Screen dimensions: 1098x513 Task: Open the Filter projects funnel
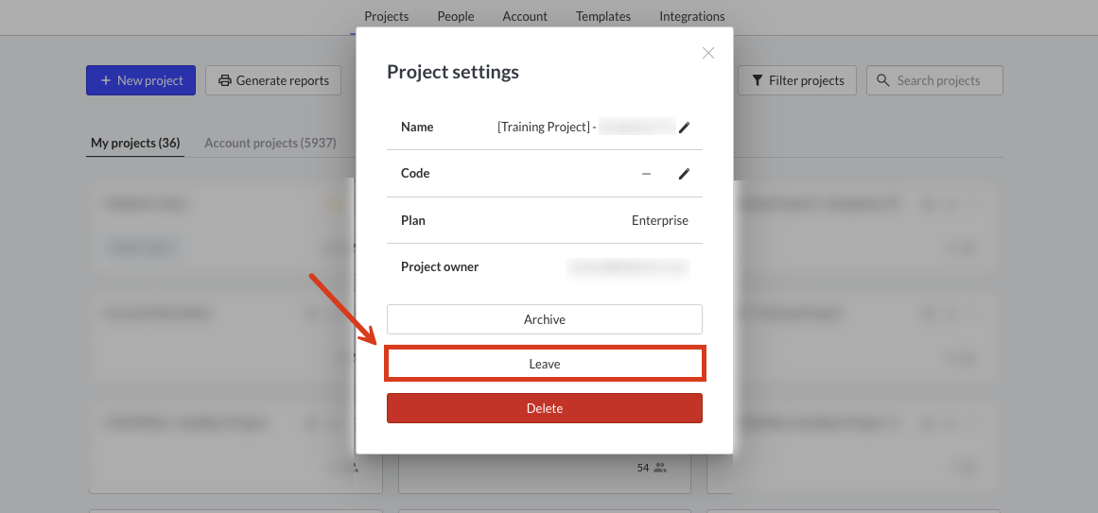pos(757,80)
